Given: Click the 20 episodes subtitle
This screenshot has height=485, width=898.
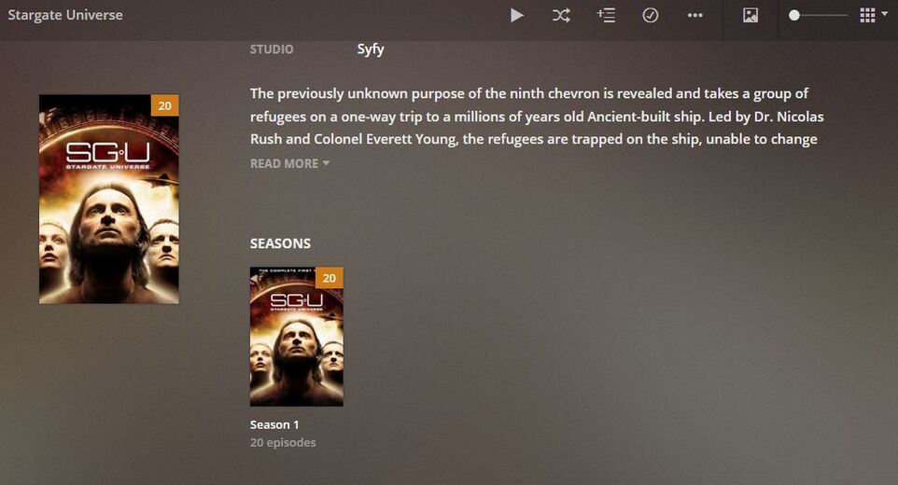Looking at the screenshot, I should (x=283, y=443).
